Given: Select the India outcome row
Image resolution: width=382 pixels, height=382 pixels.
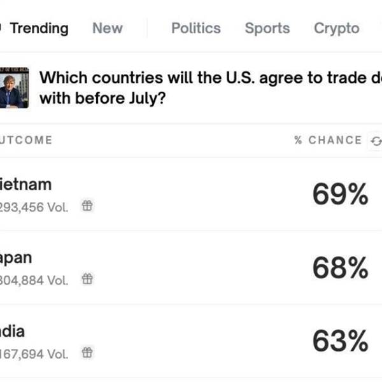Looking at the screenshot, I should tap(191, 341).
